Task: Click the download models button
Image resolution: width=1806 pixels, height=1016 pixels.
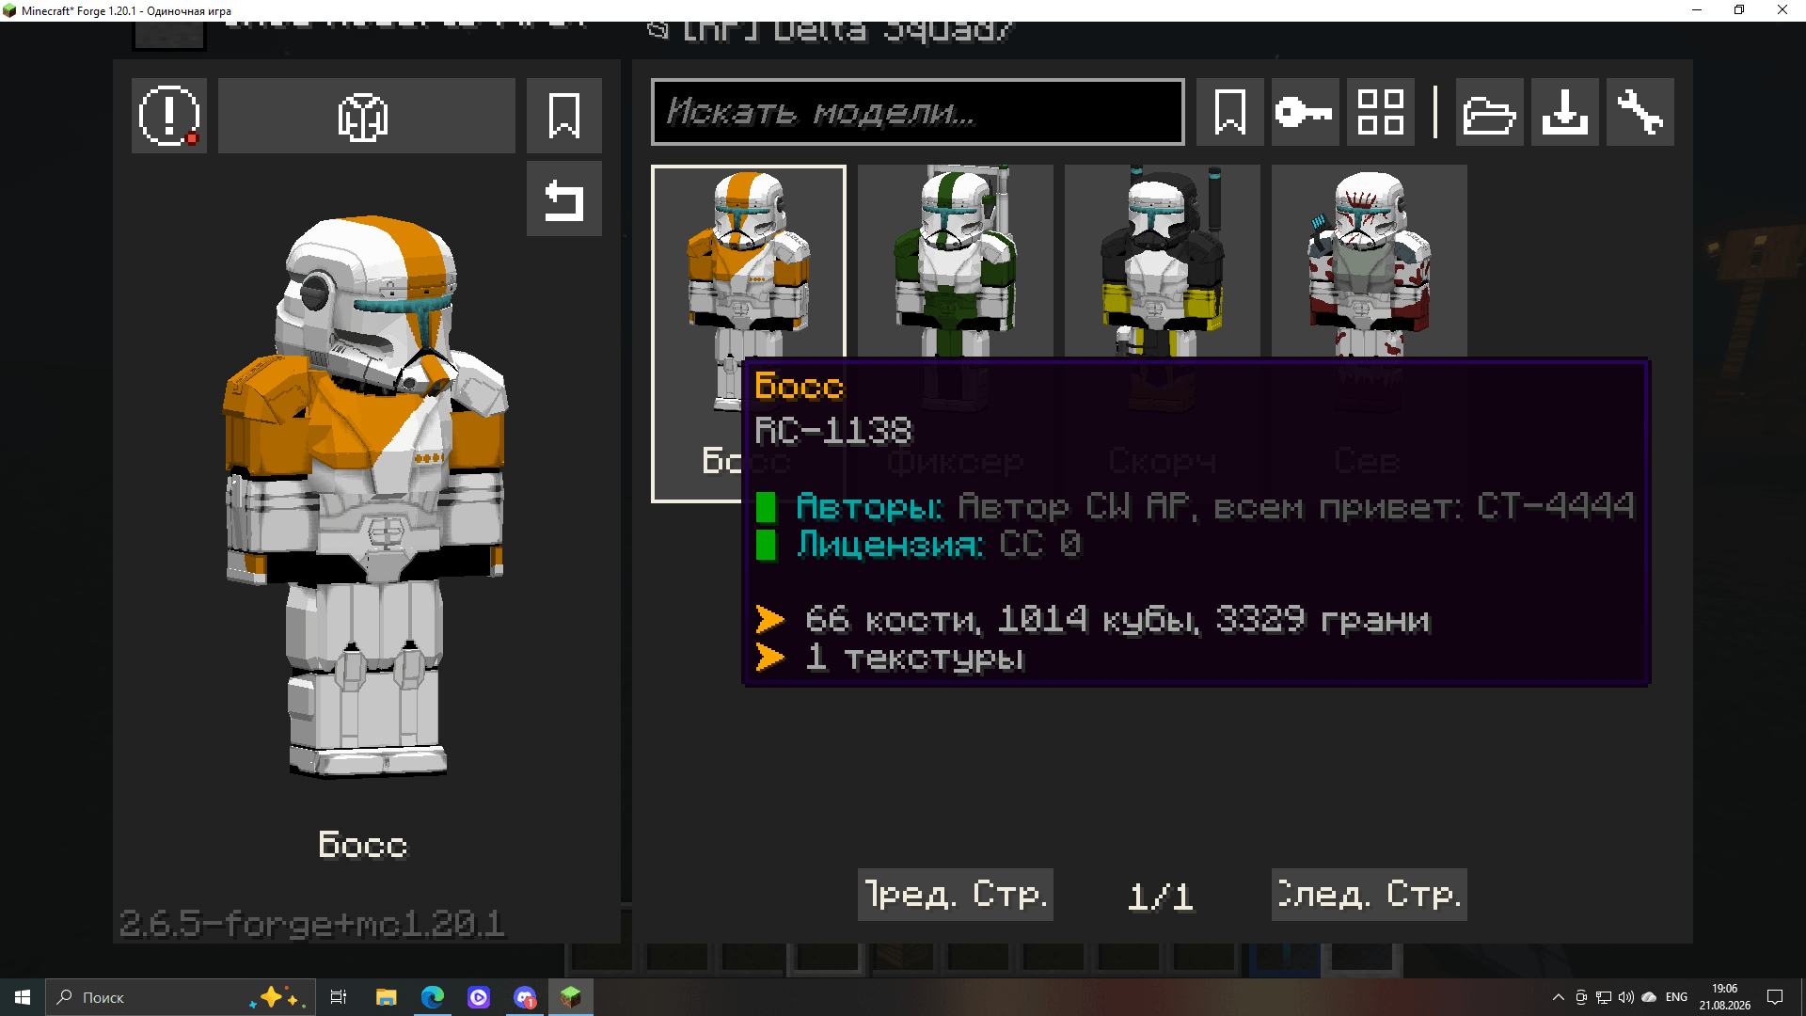Action: 1564,112
